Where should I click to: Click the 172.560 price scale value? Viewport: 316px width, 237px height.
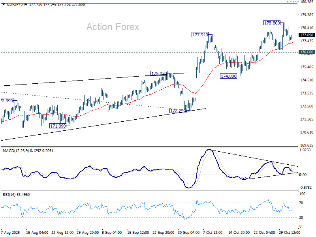pos(307,106)
